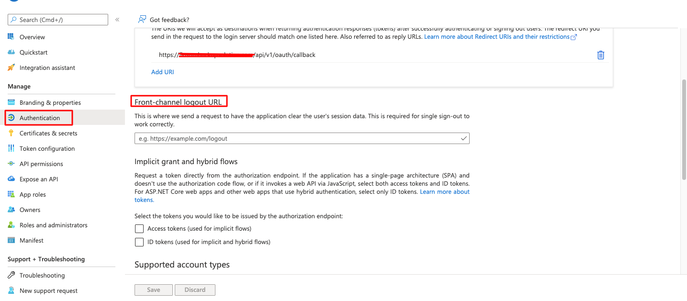Click the Certificates & secrets key icon
This screenshot has height=301, width=687.
[11, 134]
